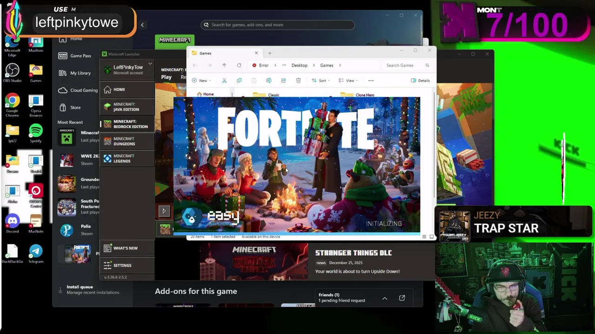595x334 pixels.
Task: Select Home in the Minecraft Launcher sidebar
Action: [127, 90]
